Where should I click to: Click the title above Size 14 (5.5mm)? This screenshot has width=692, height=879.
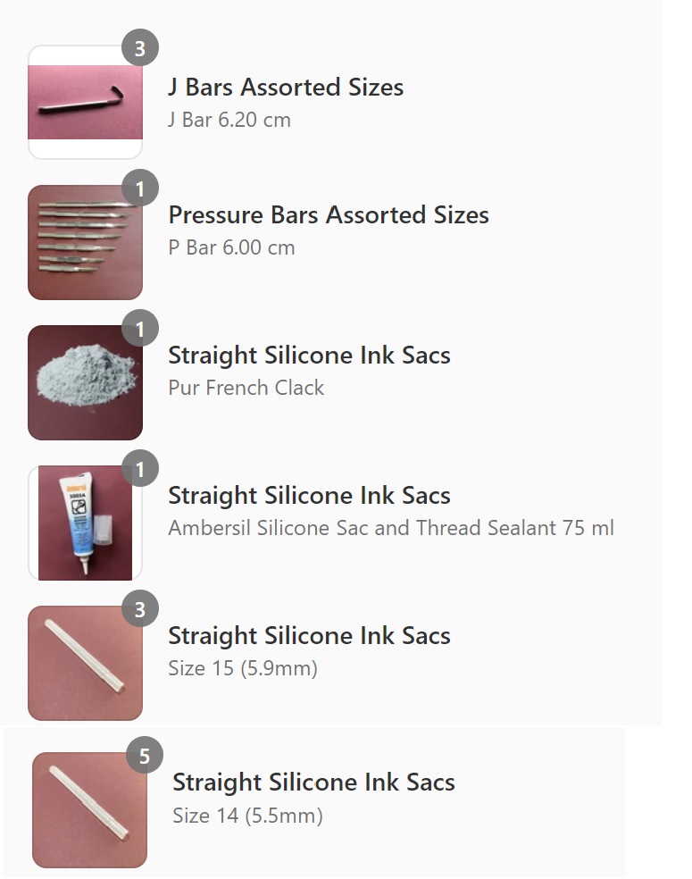tap(313, 783)
